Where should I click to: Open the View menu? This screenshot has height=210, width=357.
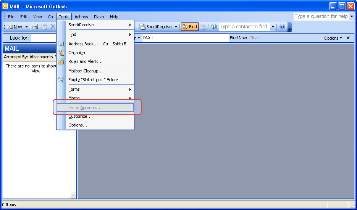(37, 17)
